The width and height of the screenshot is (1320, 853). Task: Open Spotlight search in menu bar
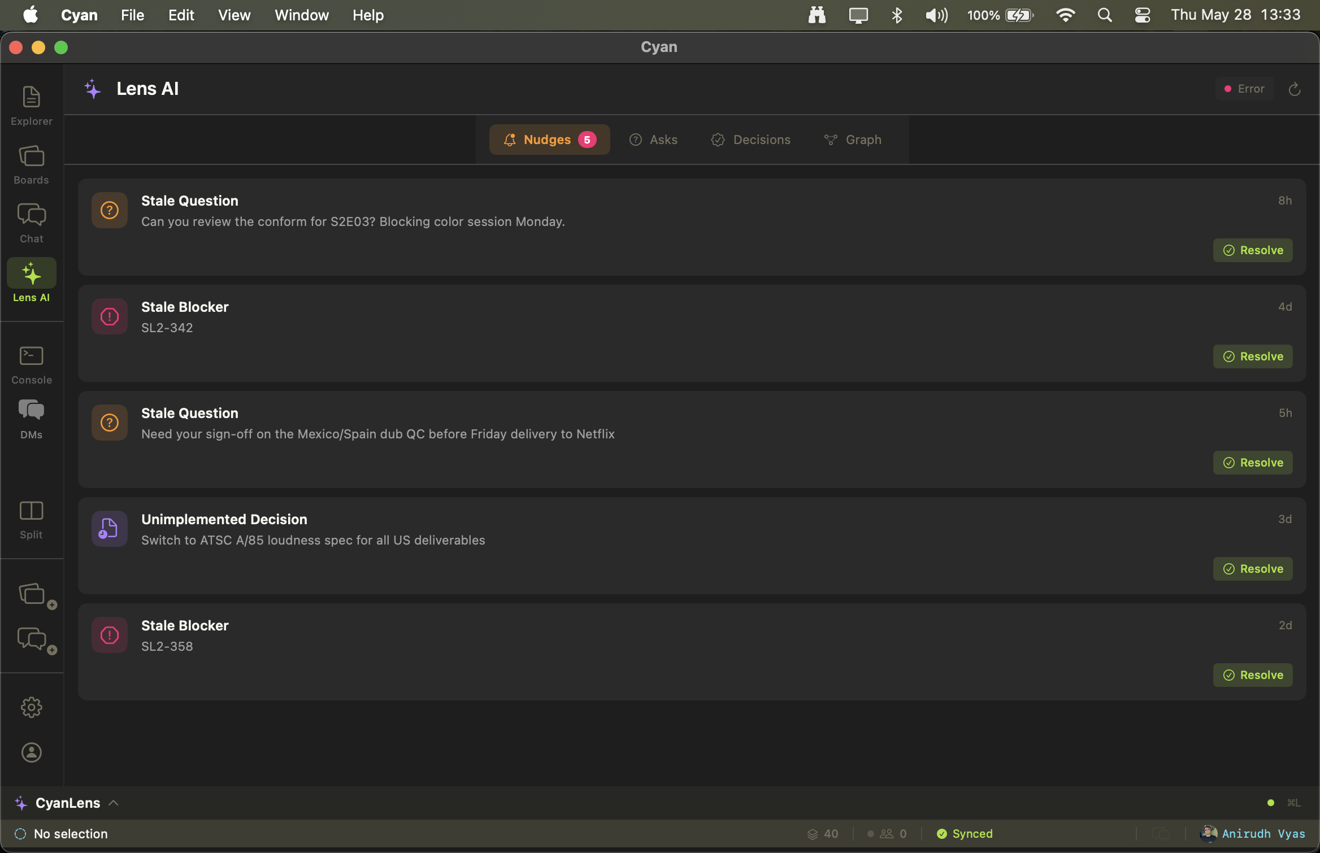point(1105,15)
